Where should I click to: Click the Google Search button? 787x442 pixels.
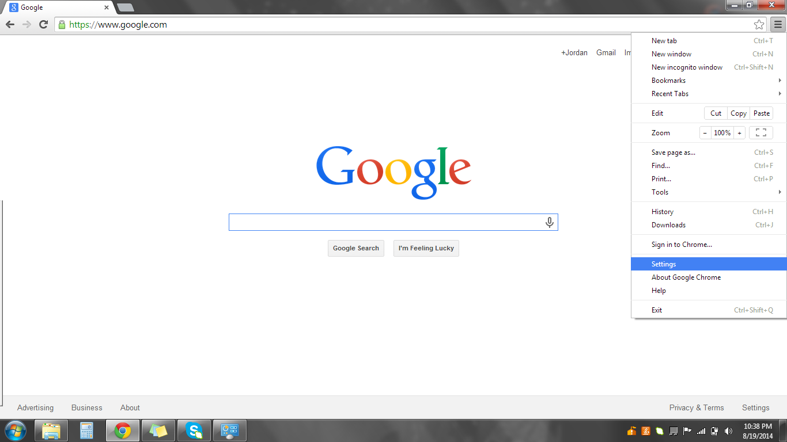[x=356, y=248]
